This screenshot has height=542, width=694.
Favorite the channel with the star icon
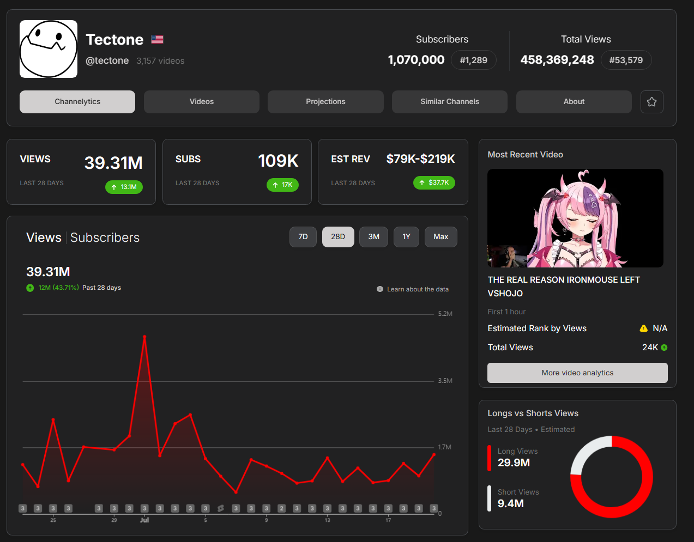pos(651,102)
